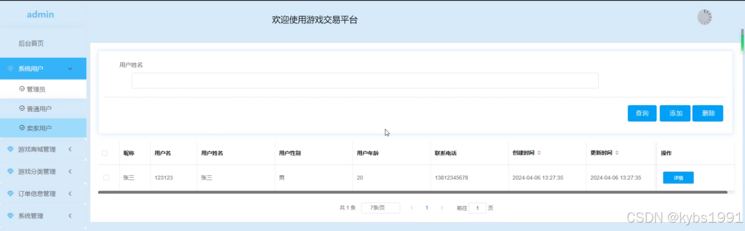Screen dimensions: 745x231
Task: Select the 卖家用户 submenu item
Action: pyautogui.click(x=43, y=128)
